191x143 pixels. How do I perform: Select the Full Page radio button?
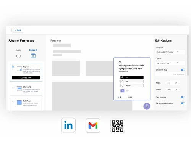[x=13, y=101]
